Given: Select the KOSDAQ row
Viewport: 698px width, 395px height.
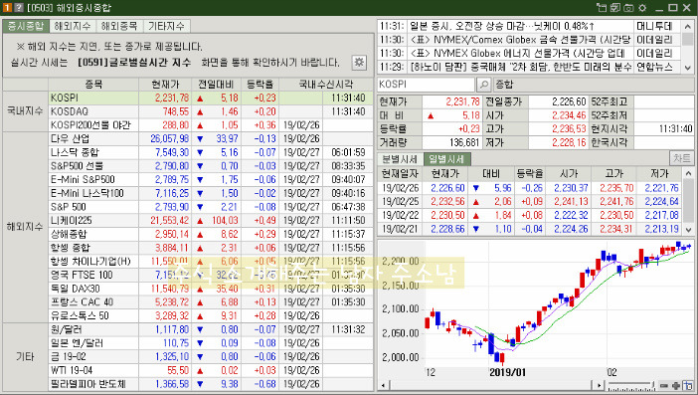Looking at the screenshot, I should click(x=211, y=111).
